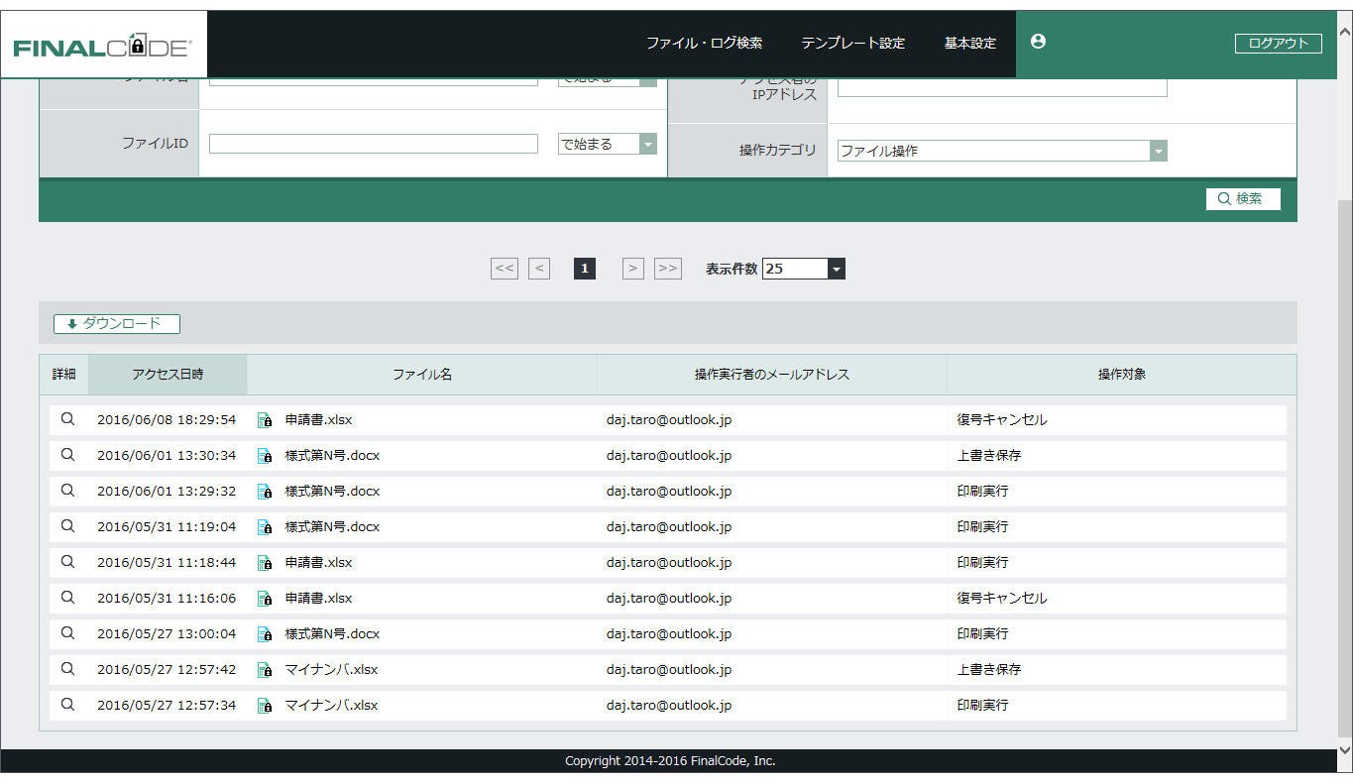Open the 操作カテゴリ dropdown set to ファイル操作
This screenshot has width=1353, height=783.
pyautogui.click(x=1002, y=151)
